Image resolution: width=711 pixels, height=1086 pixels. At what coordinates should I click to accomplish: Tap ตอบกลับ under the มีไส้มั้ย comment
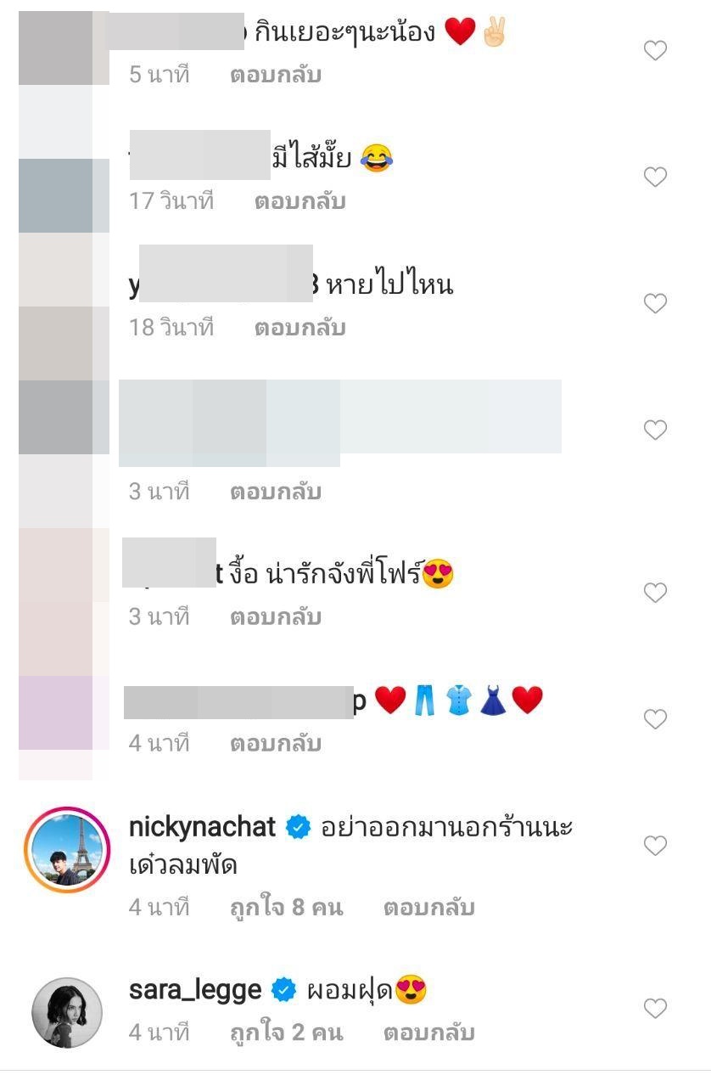coord(300,201)
